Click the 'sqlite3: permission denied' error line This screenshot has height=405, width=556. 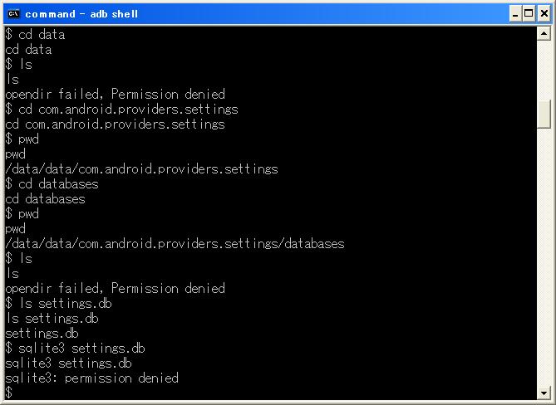coord(92,378)
